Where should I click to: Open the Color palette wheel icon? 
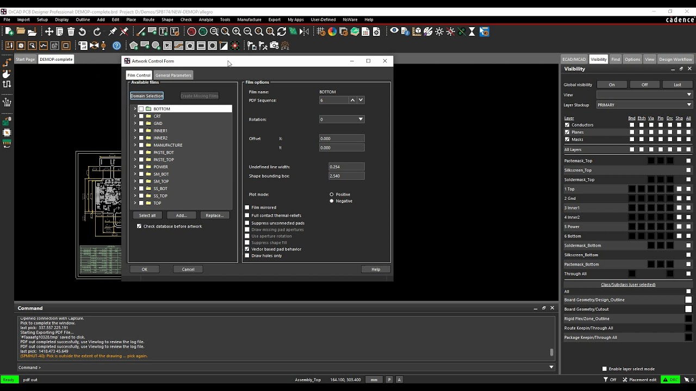point(332,32)
